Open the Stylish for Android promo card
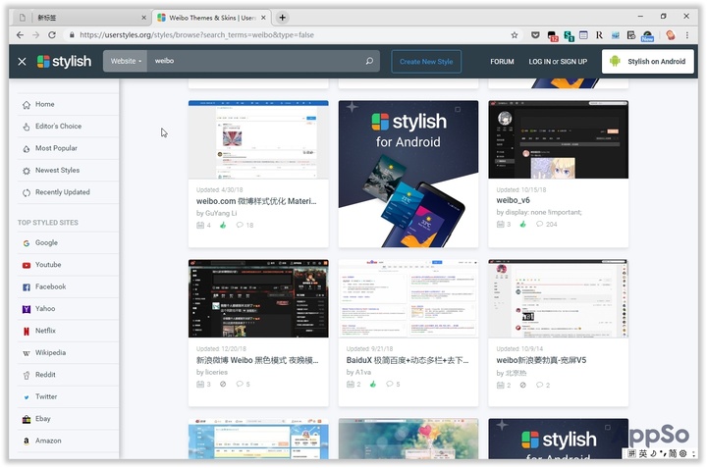 point(408,174)
